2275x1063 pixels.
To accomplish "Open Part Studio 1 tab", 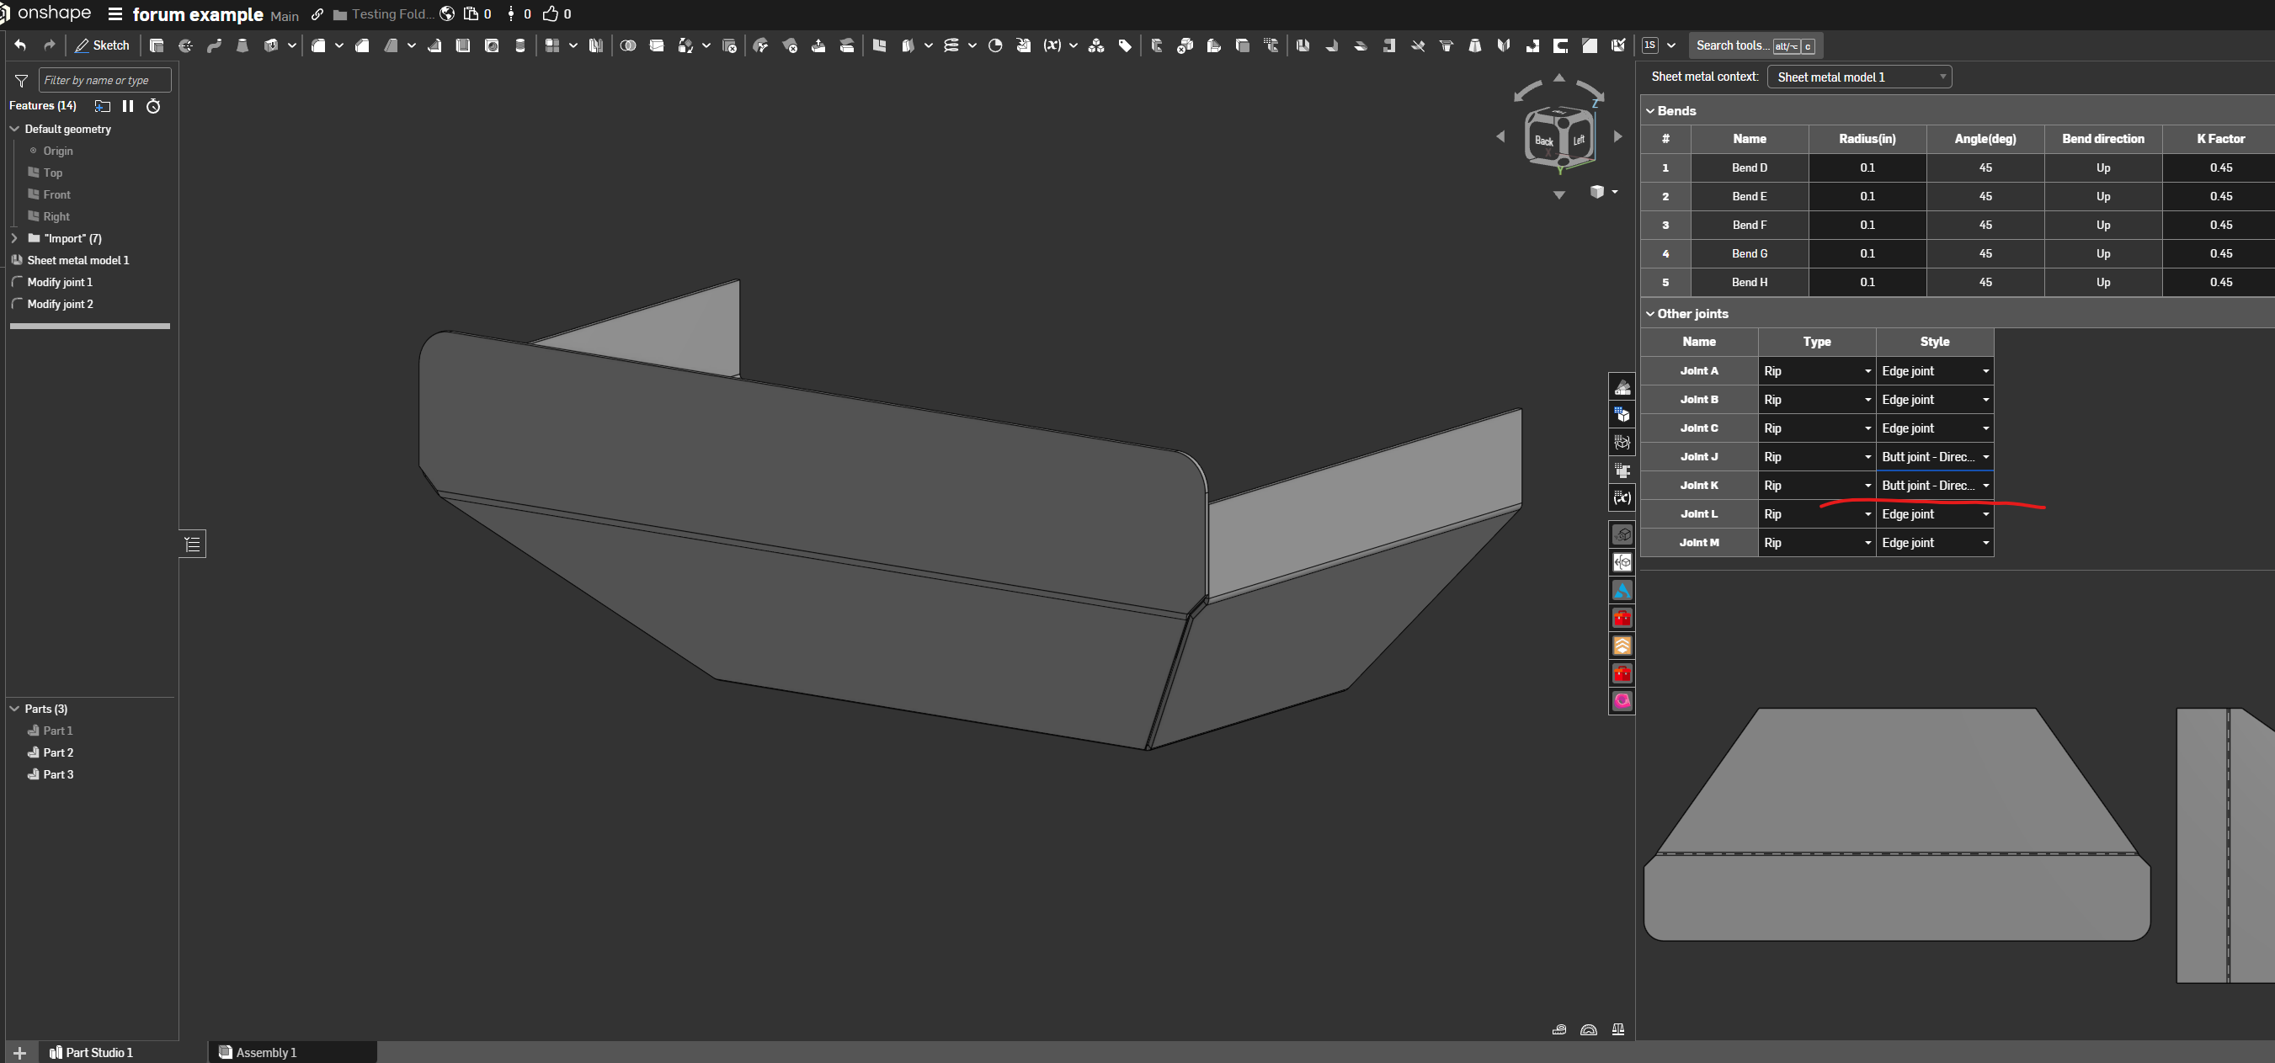I will [x=99, y=1052].
